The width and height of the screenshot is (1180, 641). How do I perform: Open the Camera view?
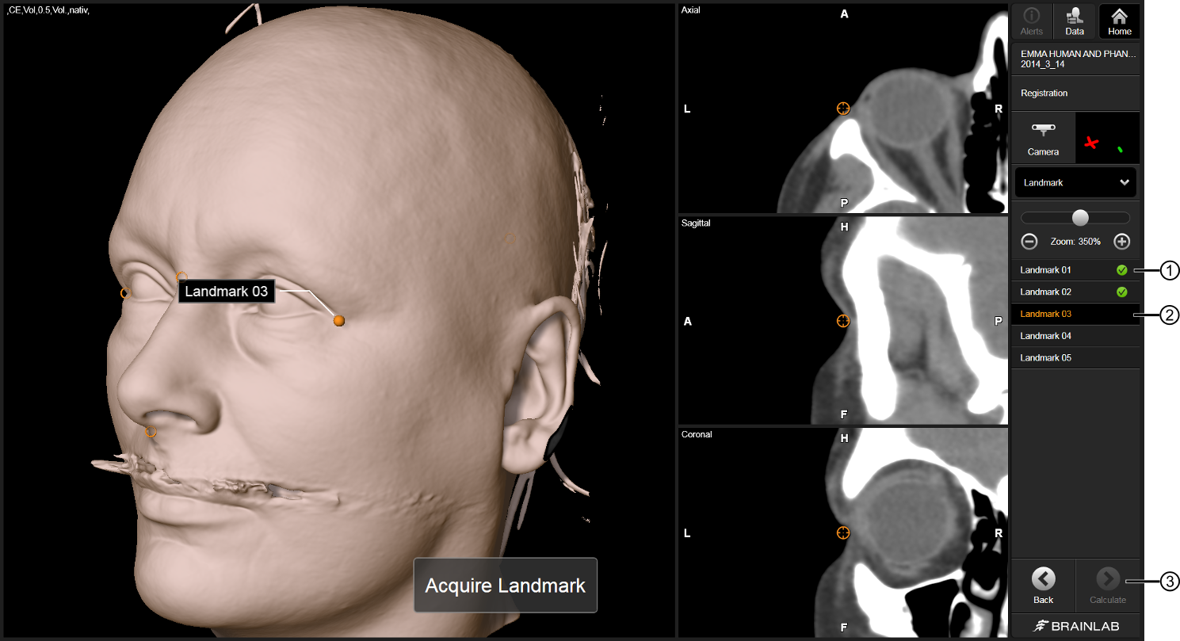point(1044,138)
